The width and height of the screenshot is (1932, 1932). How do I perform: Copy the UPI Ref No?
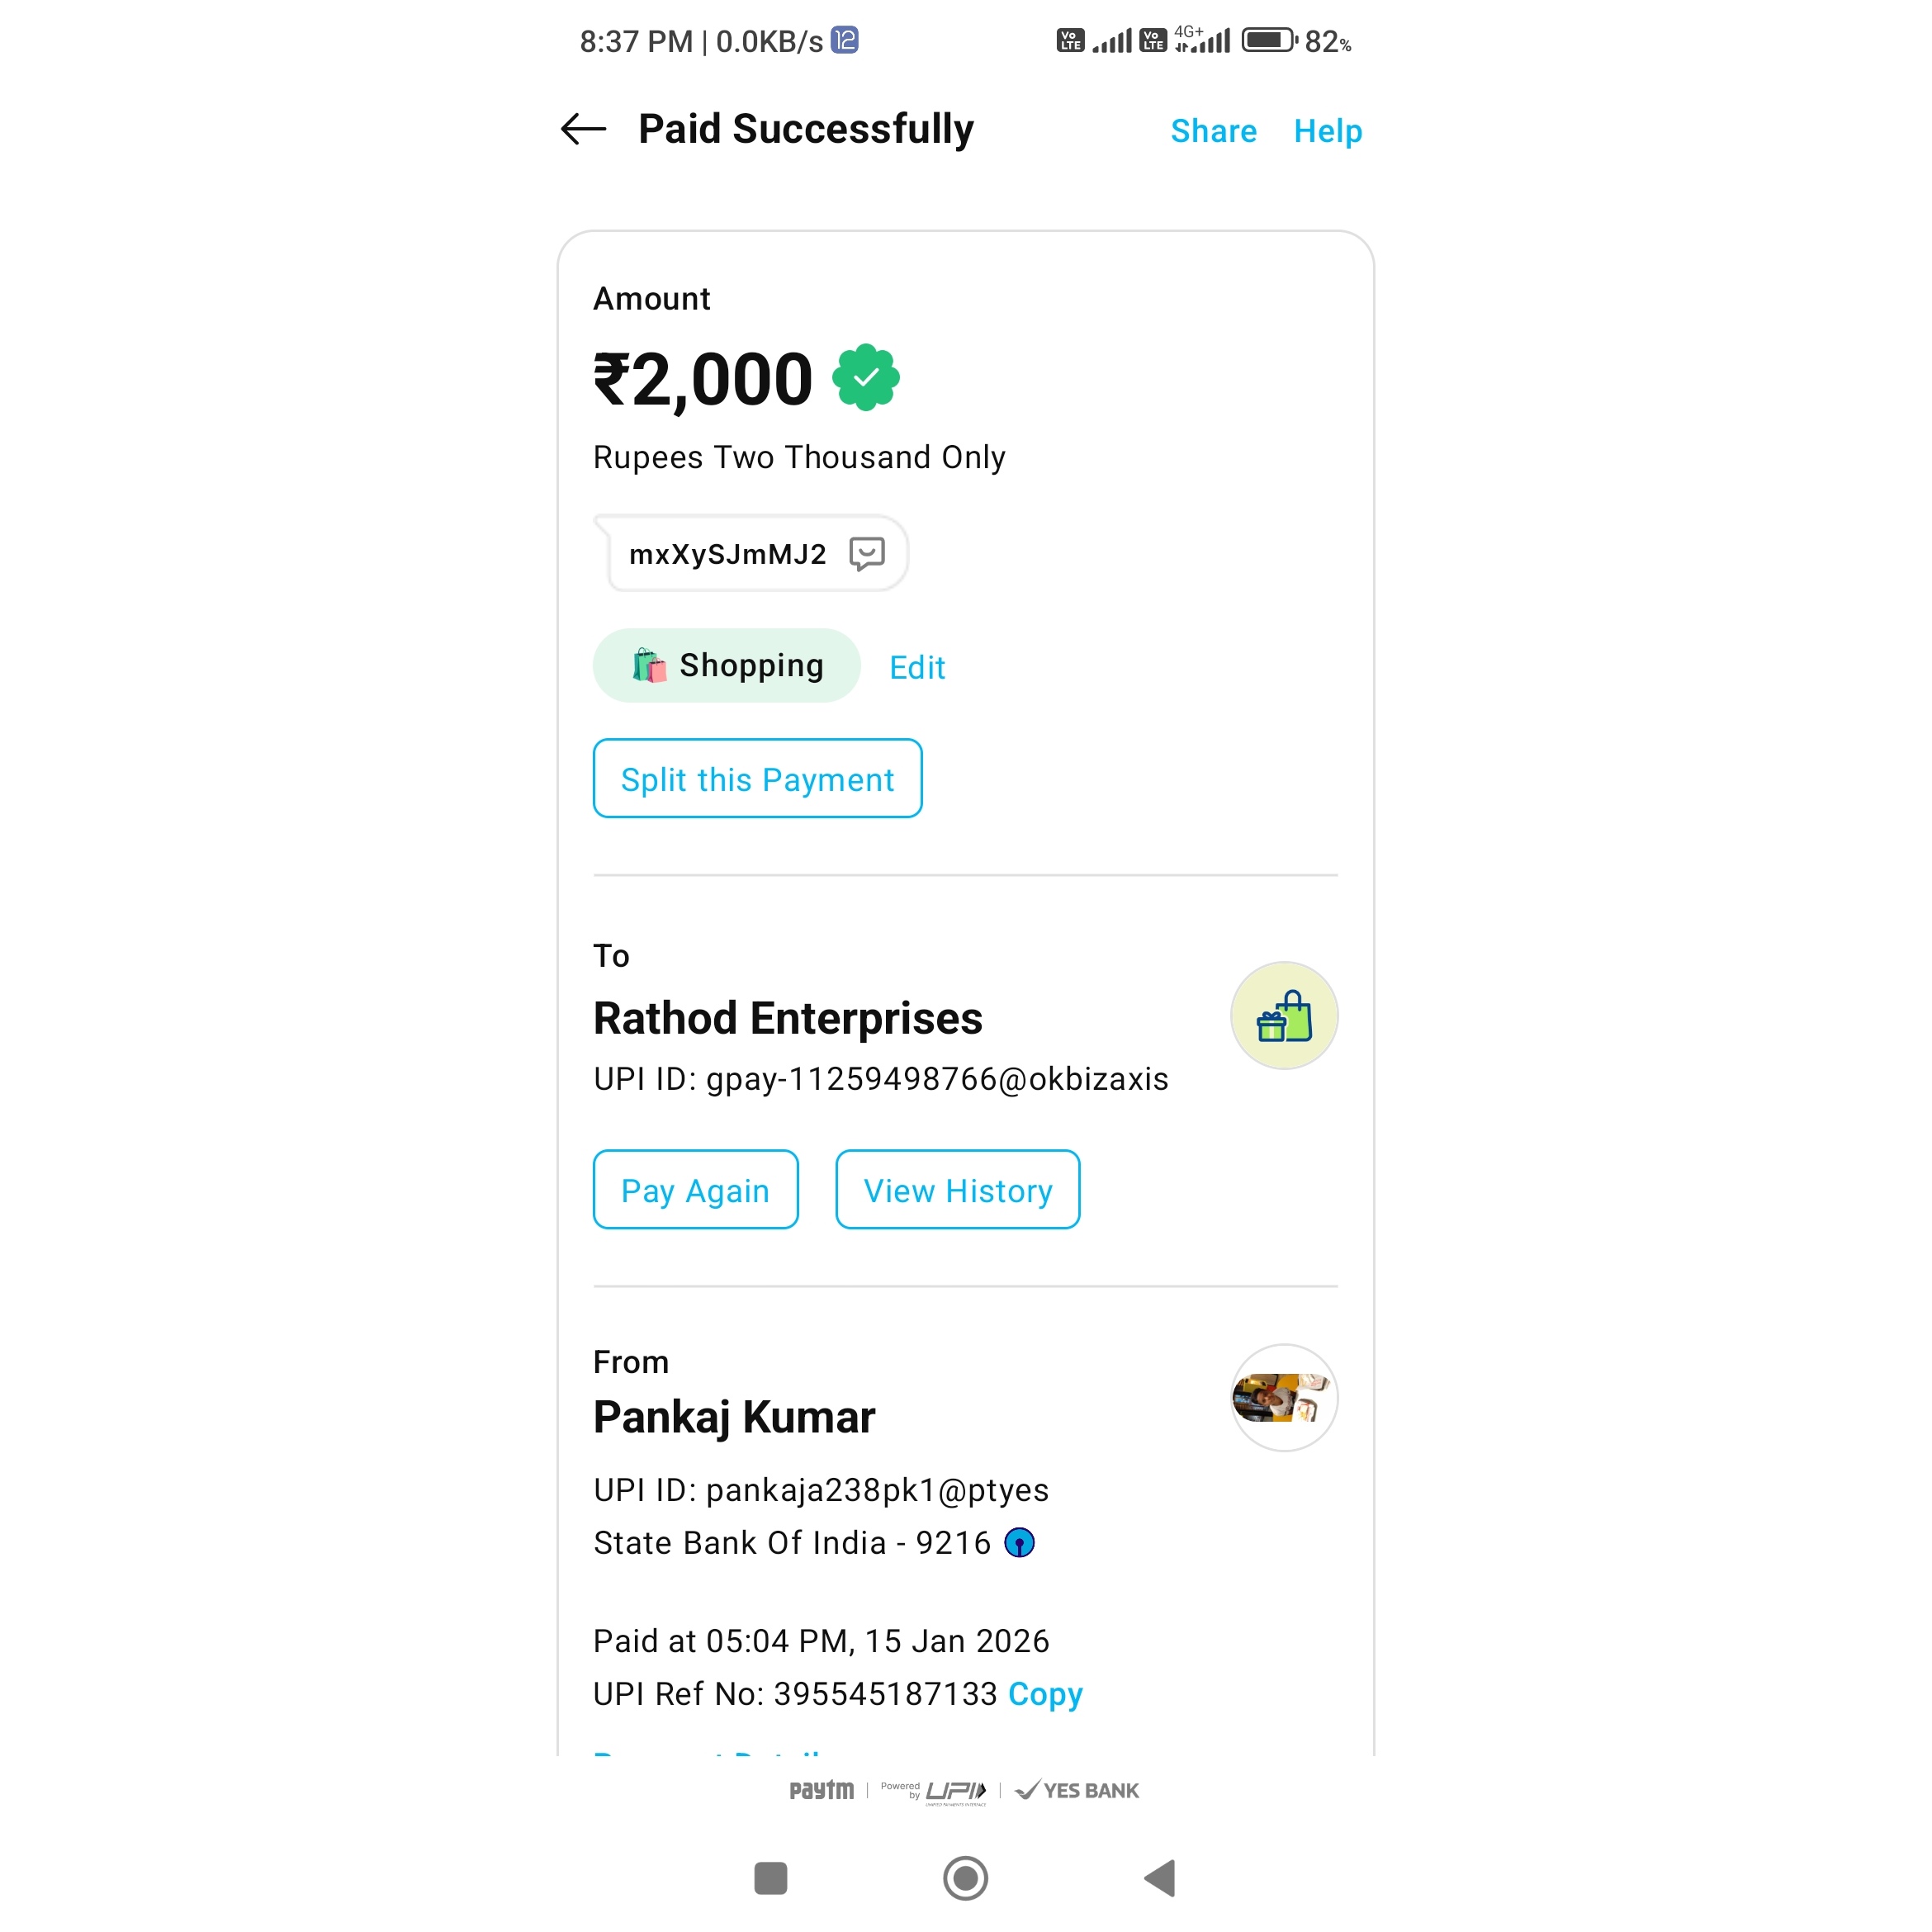tap(1045, 1694)
